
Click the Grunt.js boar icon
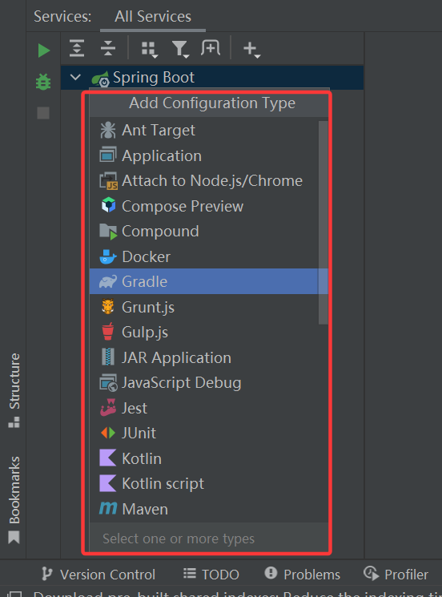[108, 306]
